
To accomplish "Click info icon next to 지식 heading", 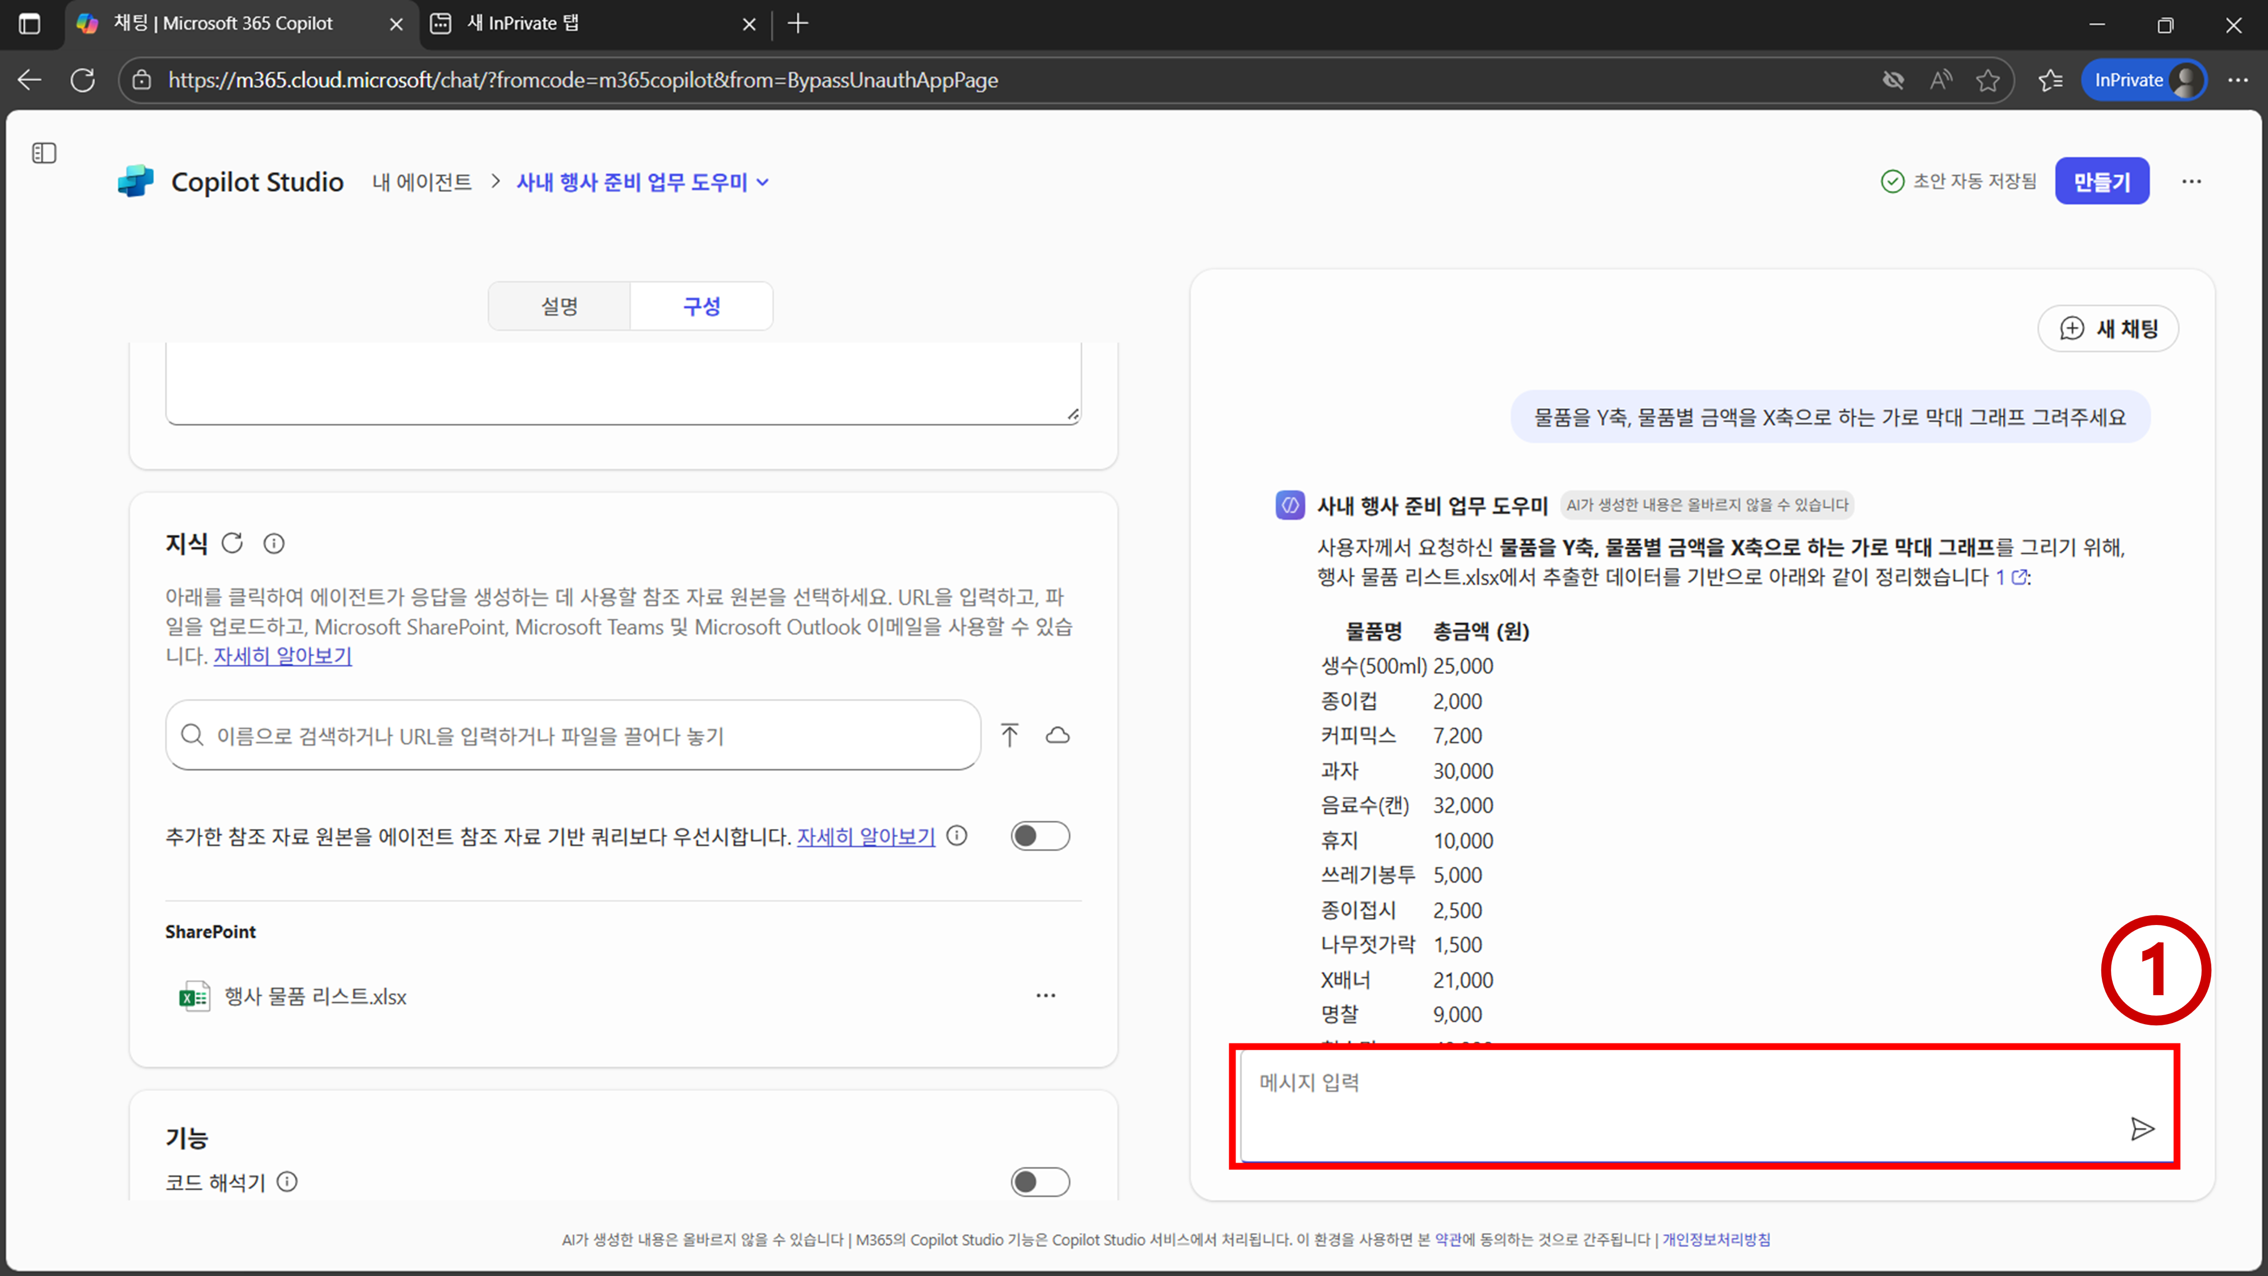I will (274, 543).
